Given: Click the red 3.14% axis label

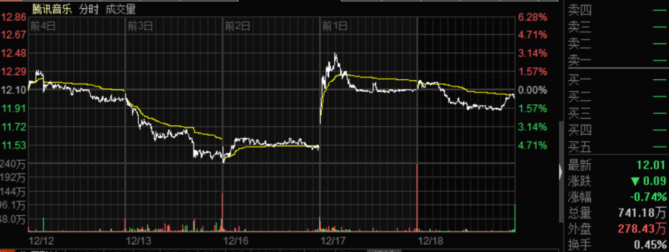Looking at the screenshot, I should (x=532, y=53).
